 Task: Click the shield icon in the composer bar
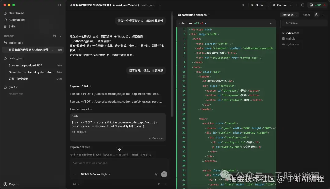click(156, 174)
